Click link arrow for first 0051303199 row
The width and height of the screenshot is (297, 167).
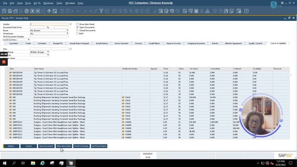pos(10,72)
